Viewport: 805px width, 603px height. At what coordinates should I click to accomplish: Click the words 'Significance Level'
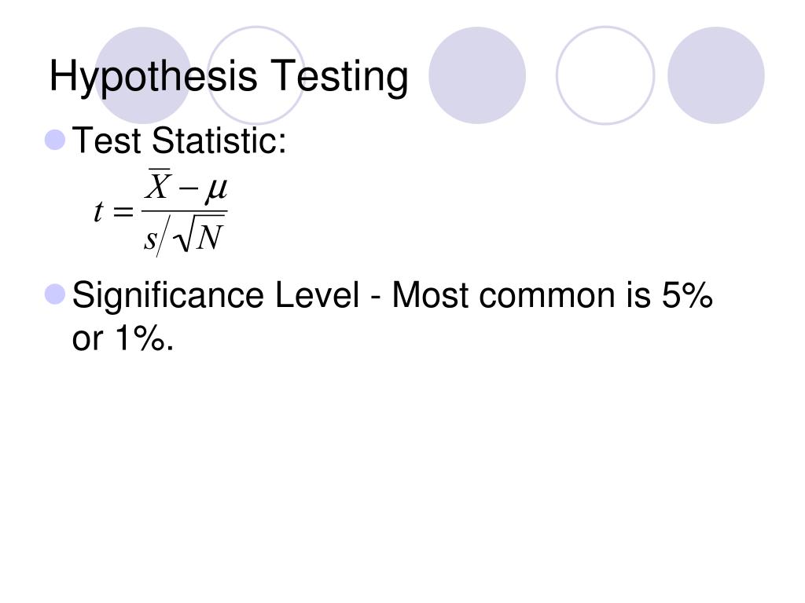click(x=215, y=296)
